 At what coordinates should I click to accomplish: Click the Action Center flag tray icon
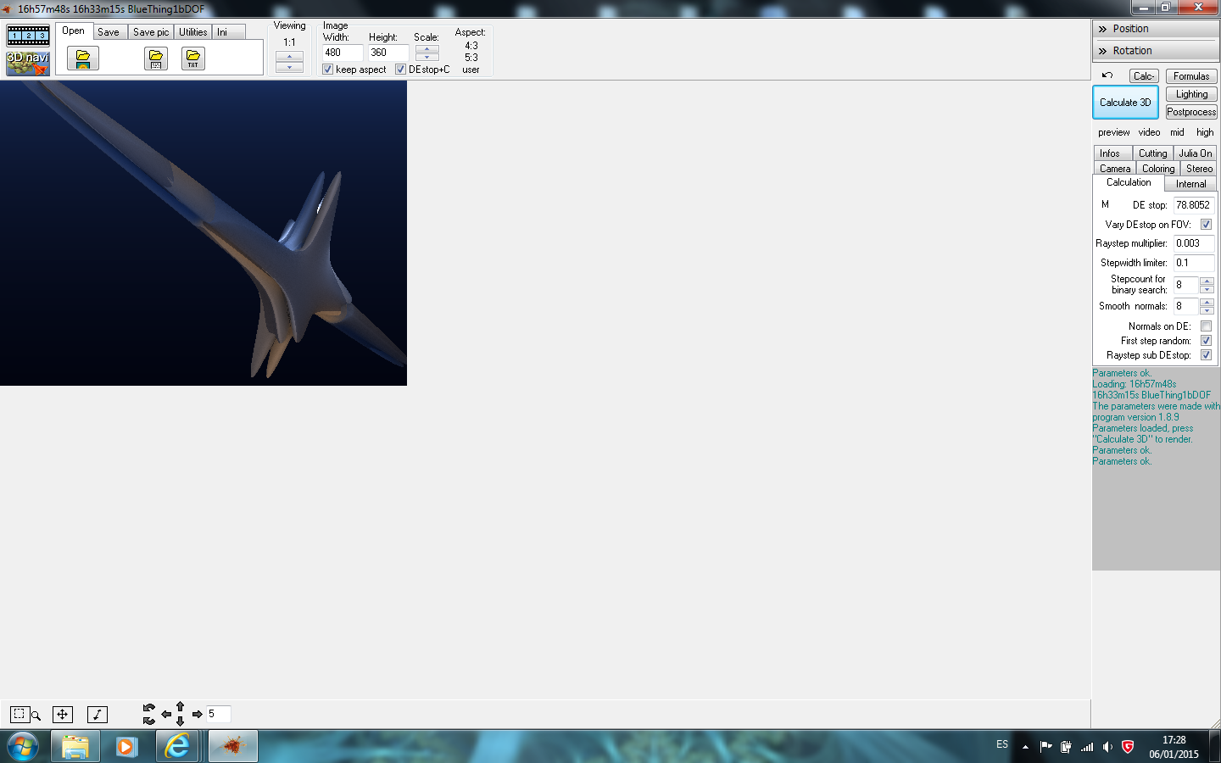click(x=1046, y=747)
